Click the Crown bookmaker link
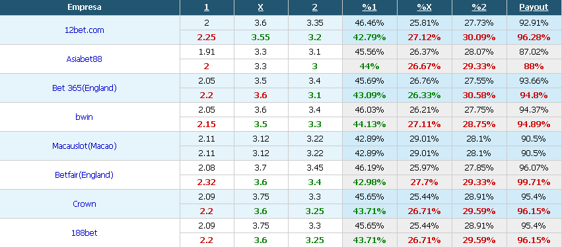562x247 pixels. (x=85, y=204)
